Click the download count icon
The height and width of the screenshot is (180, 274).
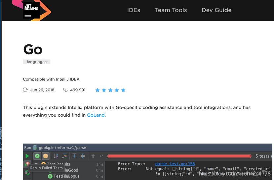65,90
